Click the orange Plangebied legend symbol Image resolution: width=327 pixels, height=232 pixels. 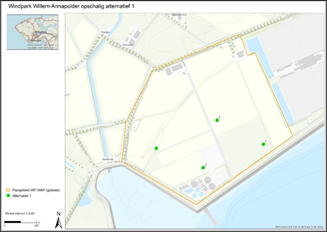[x=8, y=190]
